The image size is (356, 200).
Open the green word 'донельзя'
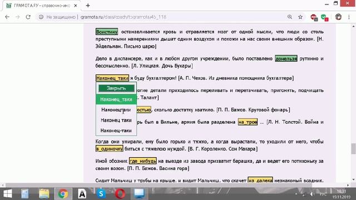coord(286,59)
